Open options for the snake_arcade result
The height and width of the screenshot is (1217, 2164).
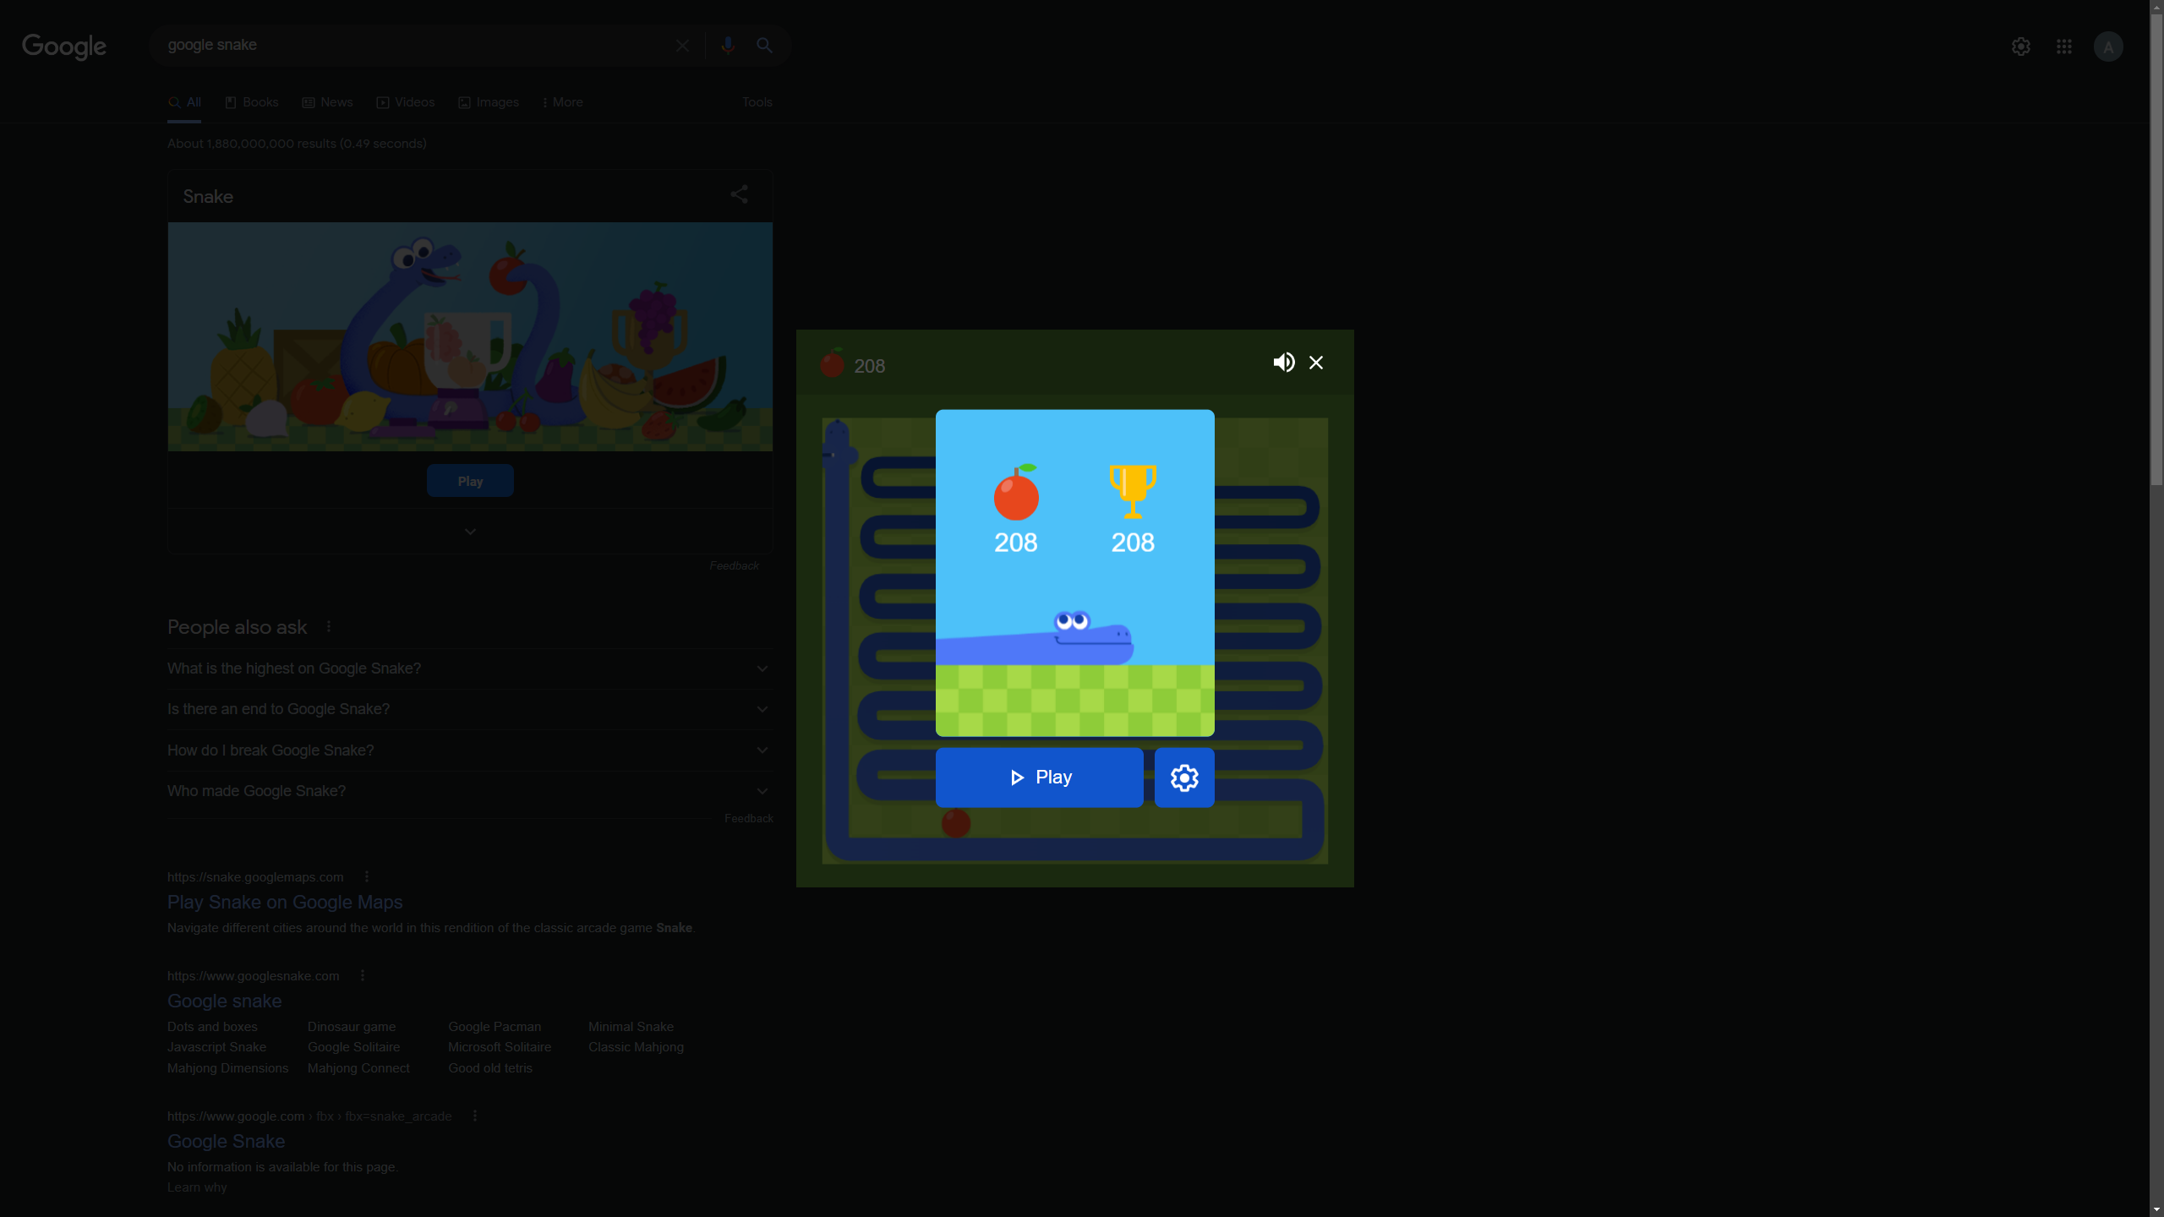tap(475, 1116)
